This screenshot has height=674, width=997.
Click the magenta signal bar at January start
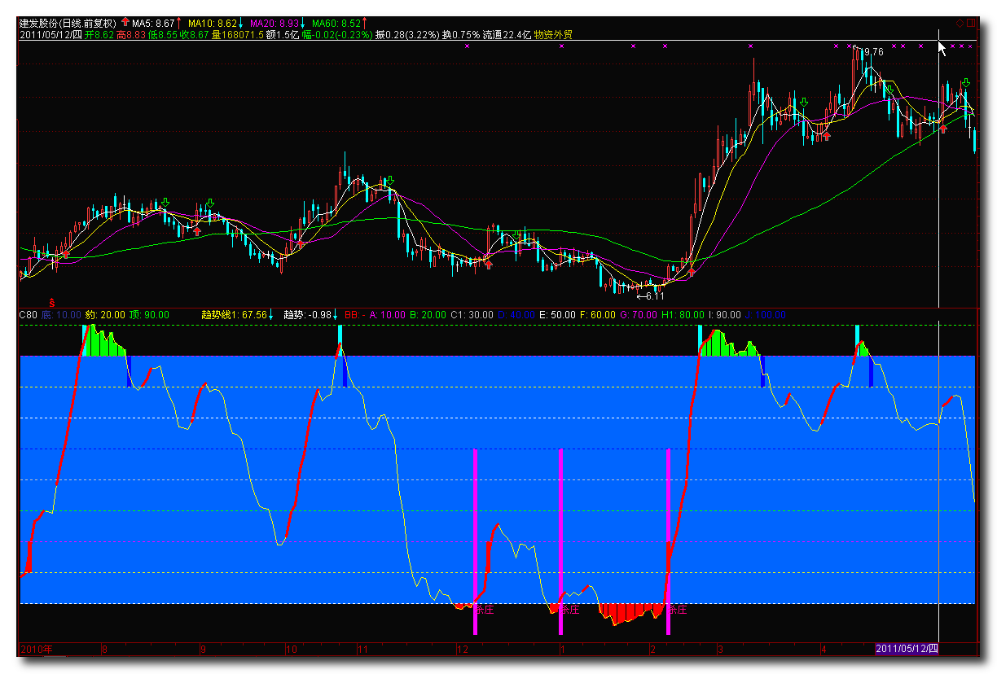(x=560, y=541)
